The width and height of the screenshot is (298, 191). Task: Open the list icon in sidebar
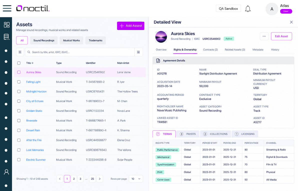[x=7, y=37]
